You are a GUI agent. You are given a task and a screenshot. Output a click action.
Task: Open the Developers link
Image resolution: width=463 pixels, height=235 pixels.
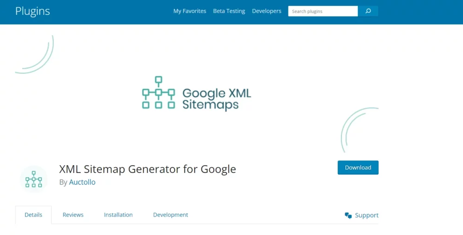(x=267, y=11)
